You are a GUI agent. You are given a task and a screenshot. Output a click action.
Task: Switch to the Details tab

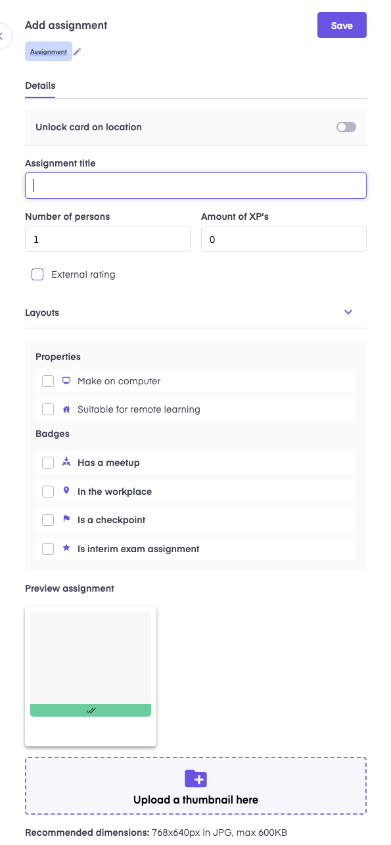click(x=40, y=86)
